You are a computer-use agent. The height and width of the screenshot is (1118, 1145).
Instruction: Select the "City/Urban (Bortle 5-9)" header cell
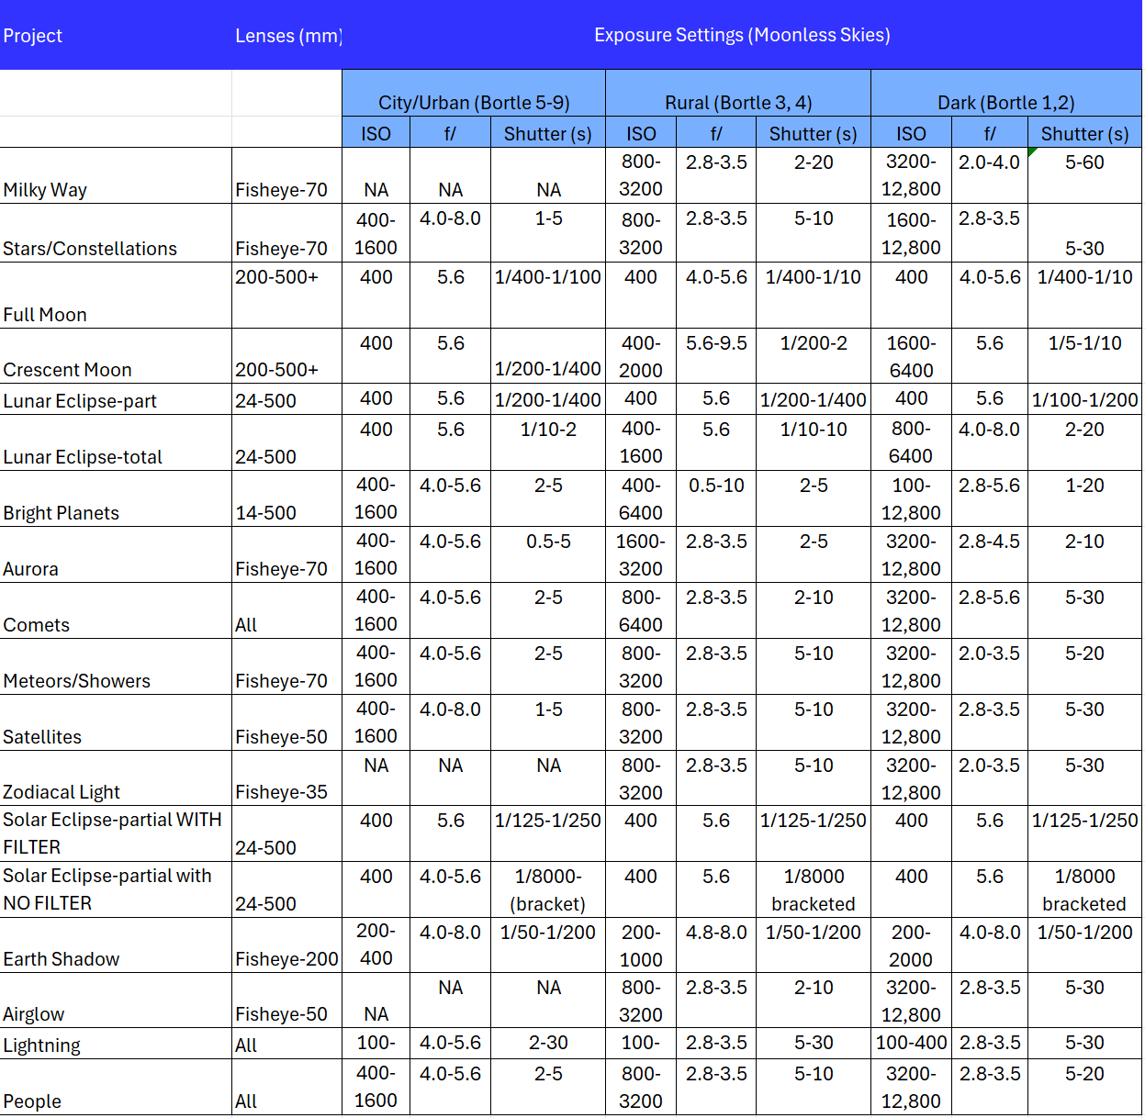[x=474, y=102]
